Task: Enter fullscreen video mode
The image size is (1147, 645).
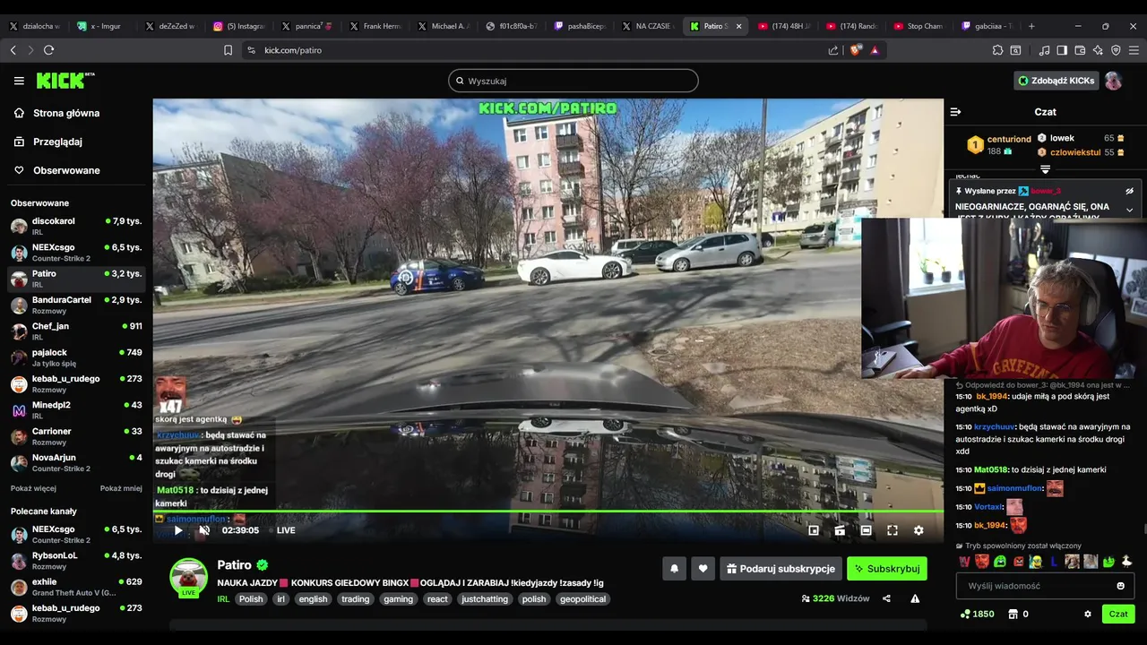Action: click(893, 530)
